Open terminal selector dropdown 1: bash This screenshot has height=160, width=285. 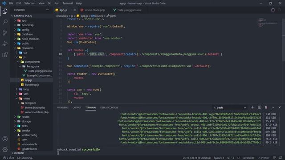click(230, 108)
